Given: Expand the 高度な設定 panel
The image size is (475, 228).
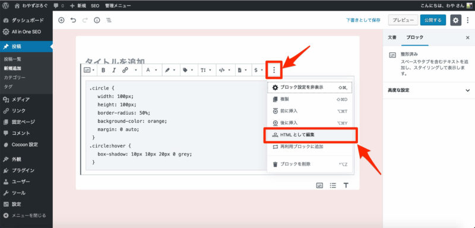Looking at the screenshot, I should click(x=429, y=90).
